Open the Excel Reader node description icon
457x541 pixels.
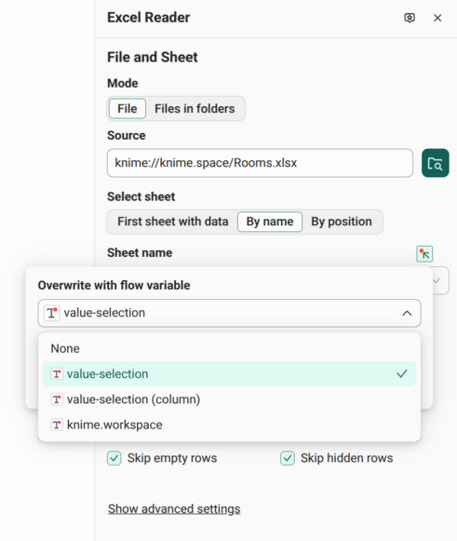[x=410, y=18]
